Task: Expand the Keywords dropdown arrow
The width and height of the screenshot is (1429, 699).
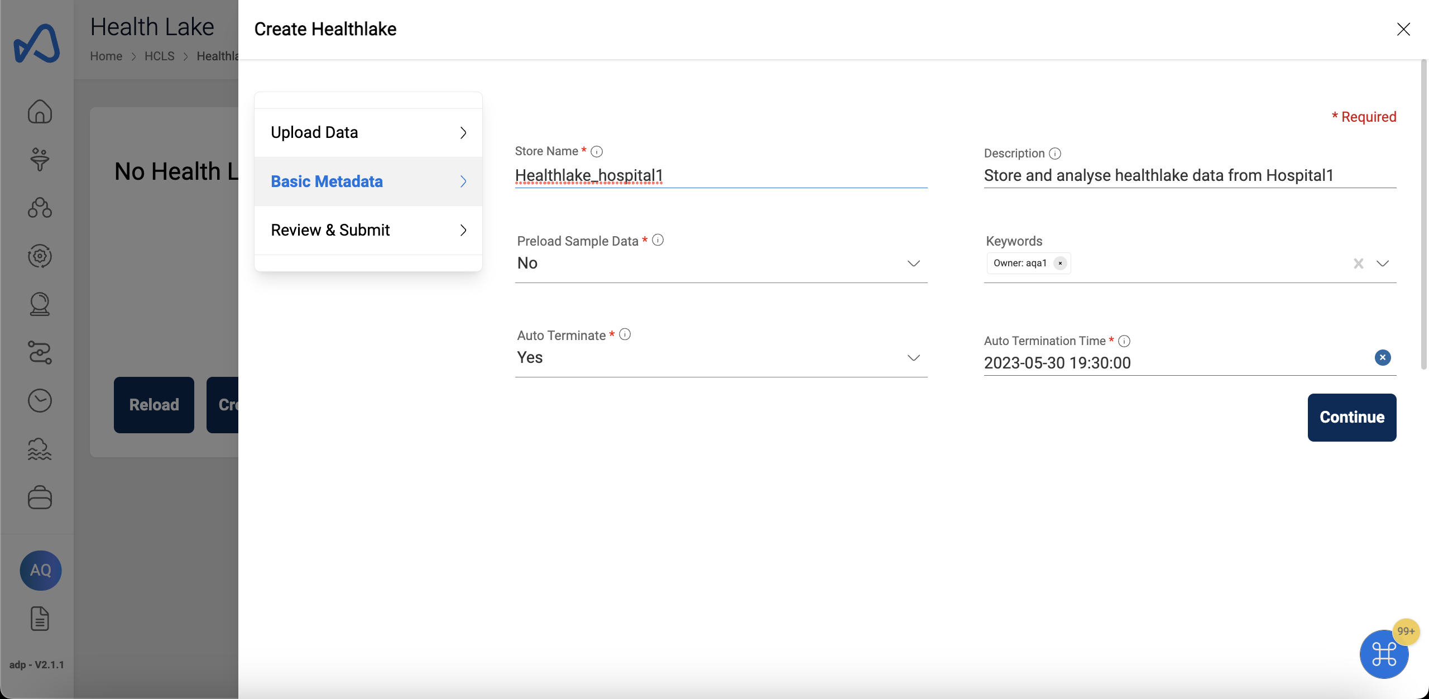Action: click(1383, 264)
